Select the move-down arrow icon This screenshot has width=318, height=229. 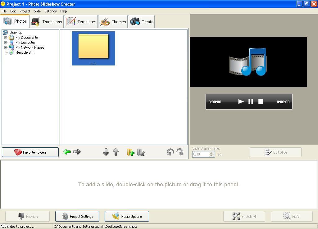(106, 152)
